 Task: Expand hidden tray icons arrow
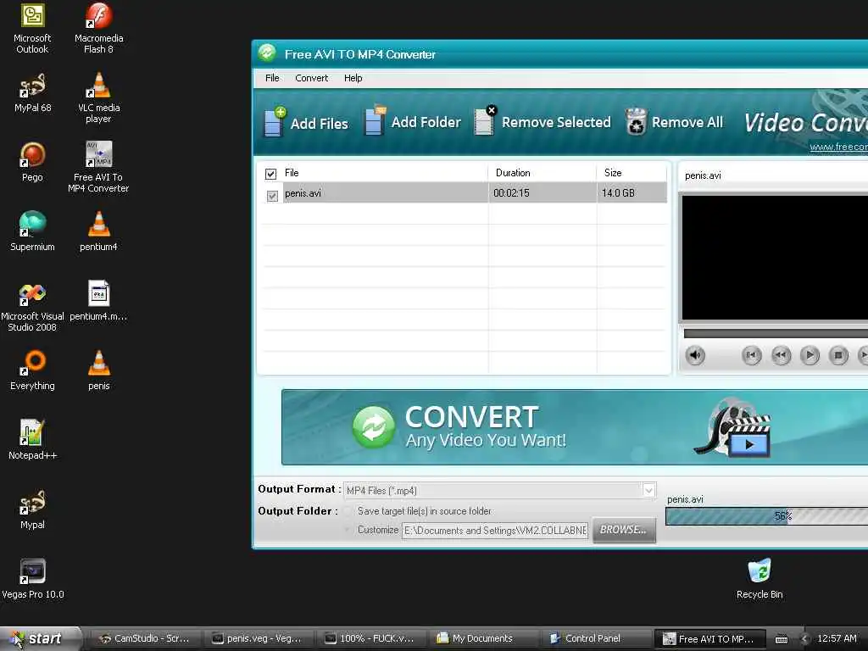[x=804, y=639]
